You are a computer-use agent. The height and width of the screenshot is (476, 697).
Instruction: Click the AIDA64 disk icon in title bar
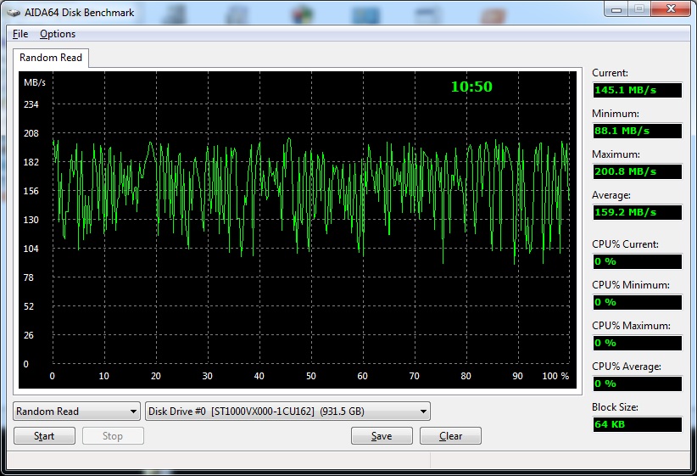[14, 13]
